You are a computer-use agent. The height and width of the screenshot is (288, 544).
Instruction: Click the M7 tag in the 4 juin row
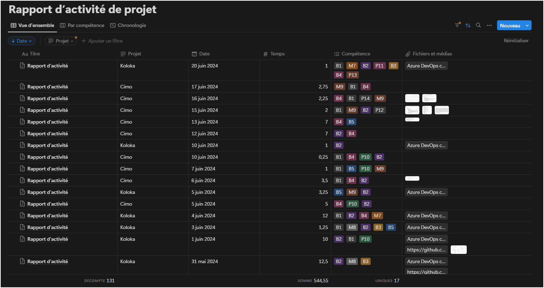click(377, 216)
